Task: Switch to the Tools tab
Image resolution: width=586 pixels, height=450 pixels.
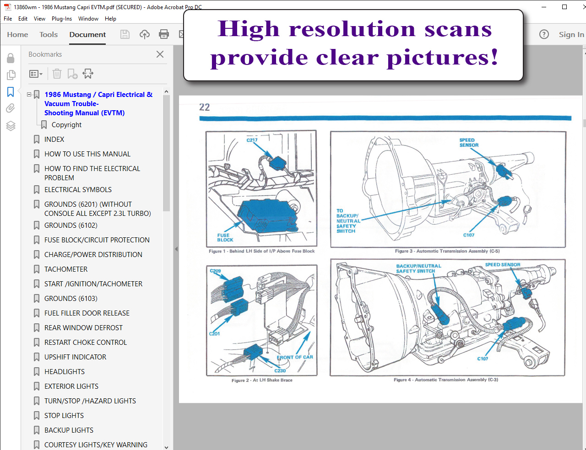Action: click(x=49, y=34)
